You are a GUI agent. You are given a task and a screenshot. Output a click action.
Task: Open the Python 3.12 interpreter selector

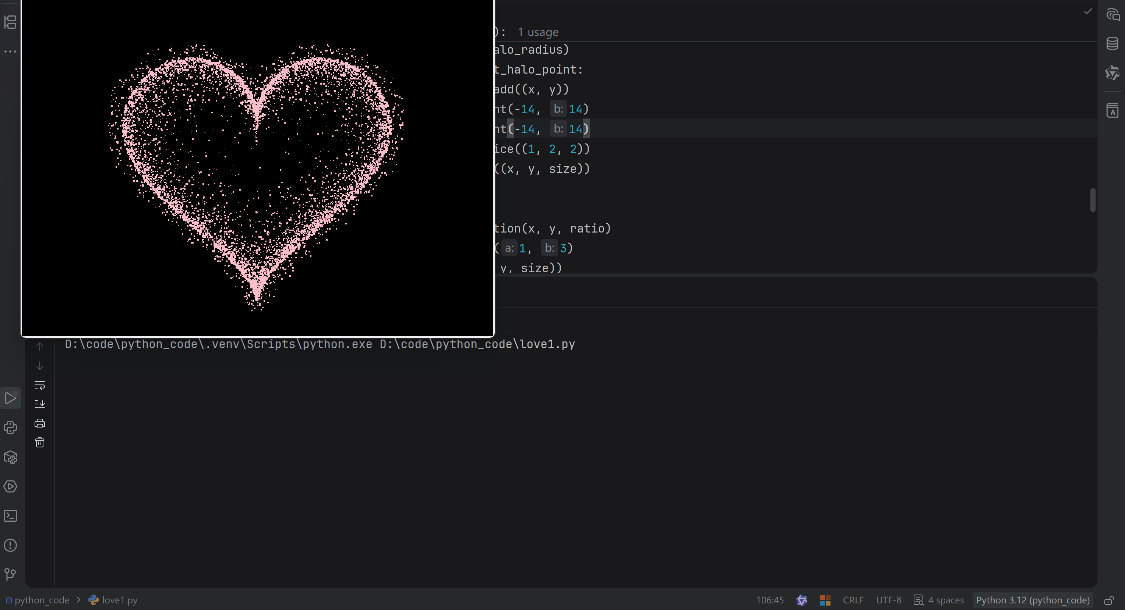[x=1032, y=600]
